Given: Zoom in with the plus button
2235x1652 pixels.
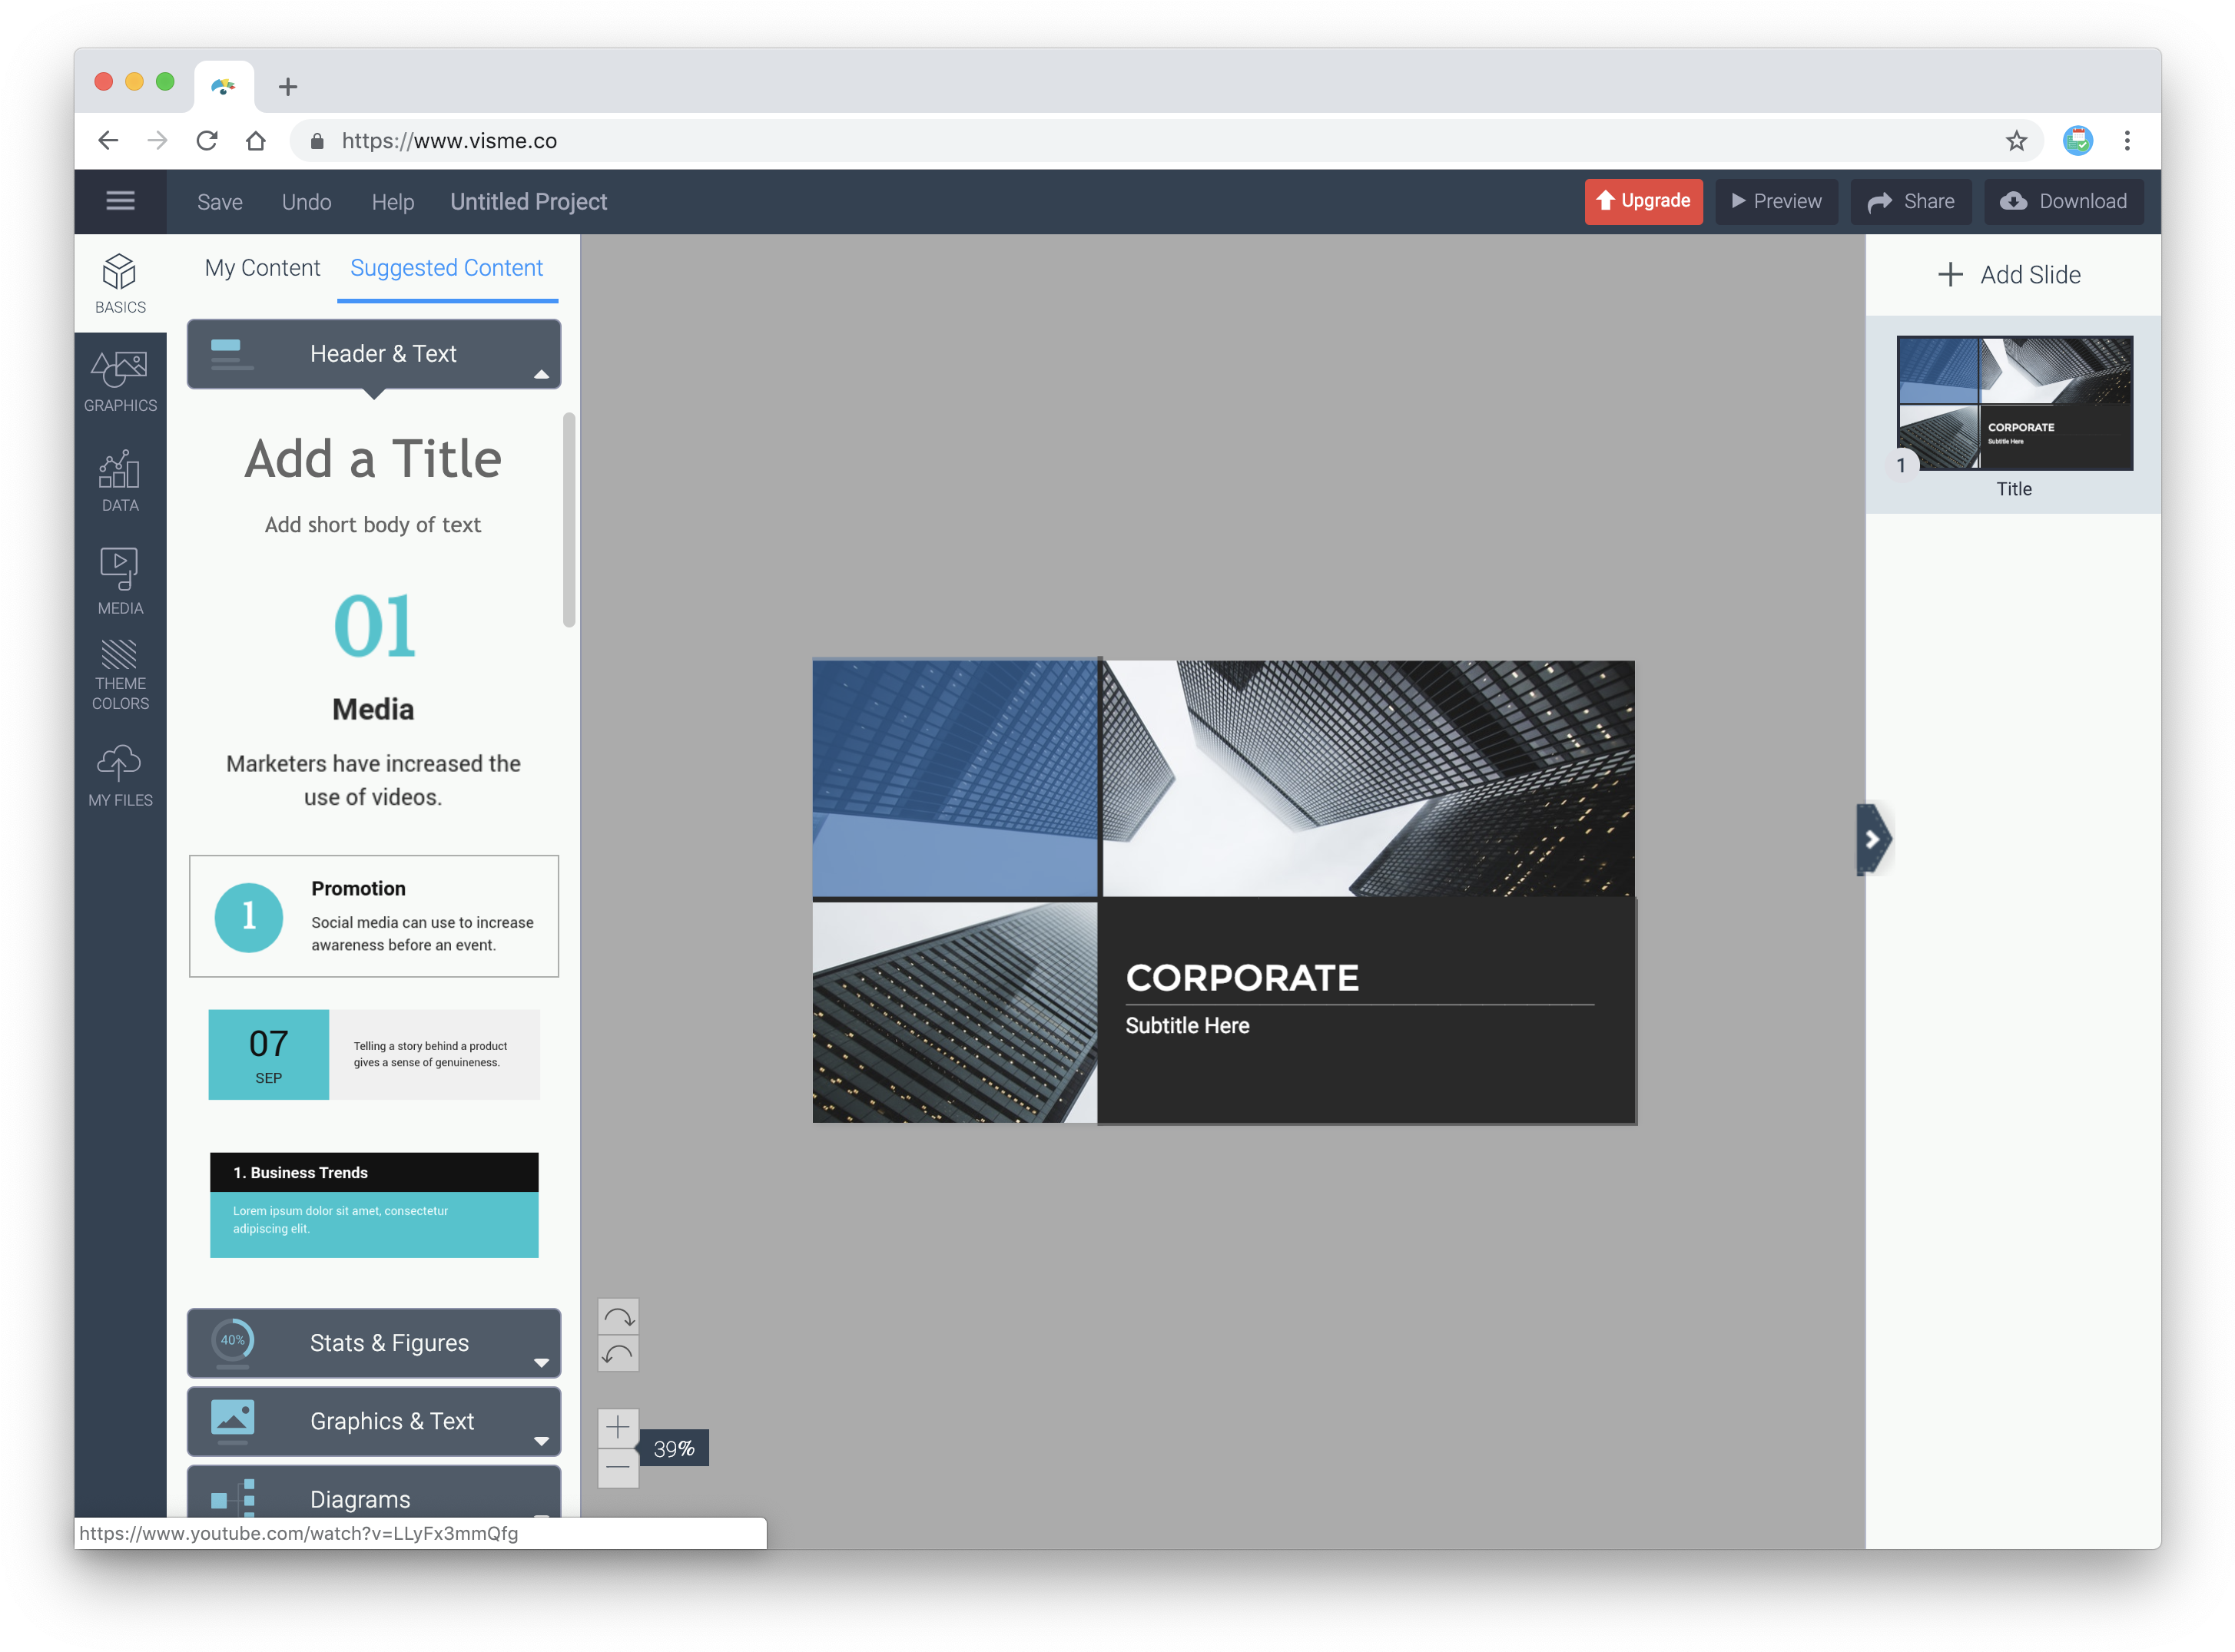Looking at the screenshot, I should tap(618, 1428).
